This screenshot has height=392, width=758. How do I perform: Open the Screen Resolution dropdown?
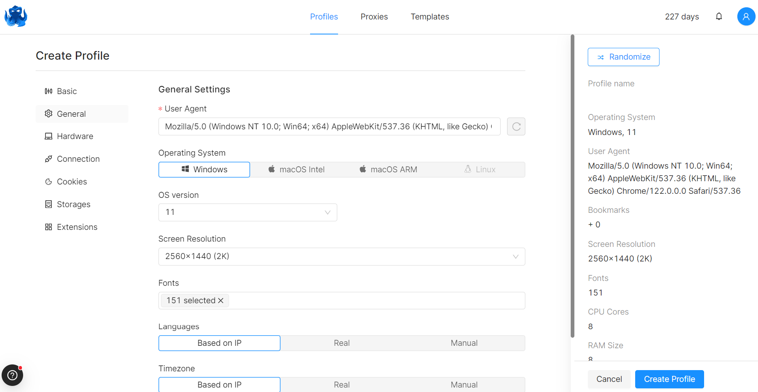pyautogui.click(x=341, y=257)
